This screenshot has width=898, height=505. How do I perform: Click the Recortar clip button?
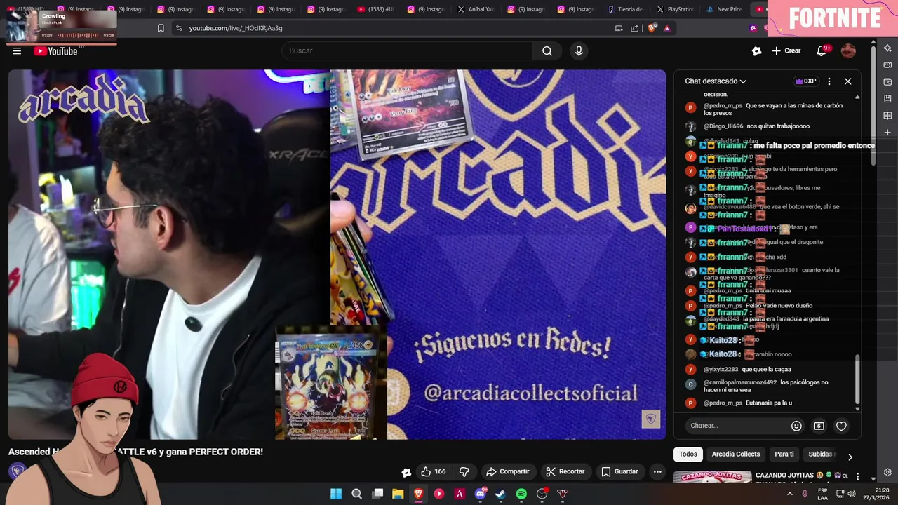[565, 472]
